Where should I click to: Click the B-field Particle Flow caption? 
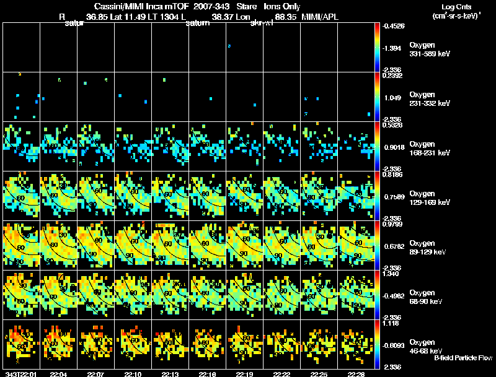coord(463,358)
